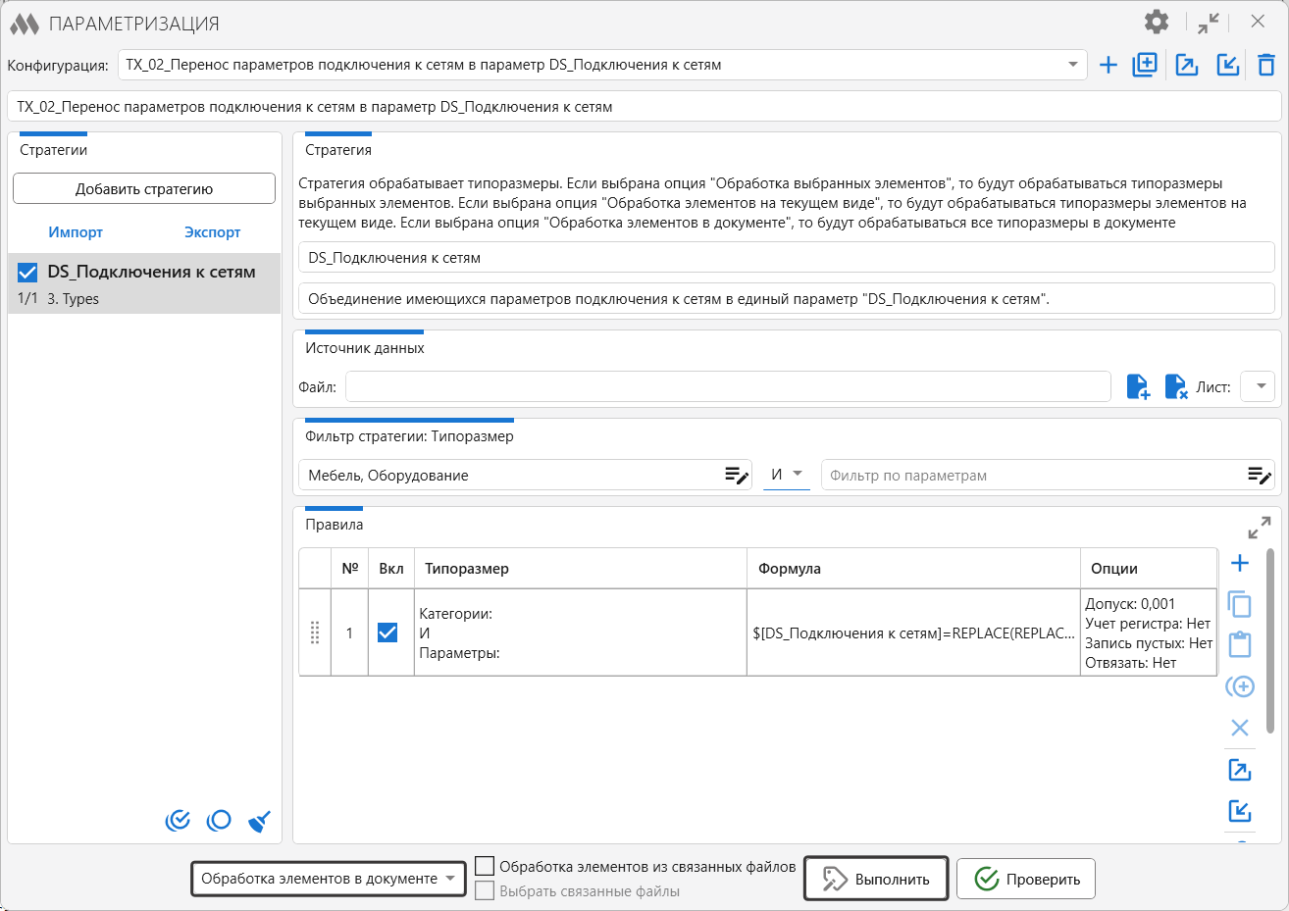This screenshot has width=1289, height=911.
Task: Expand the rules panel to full size
Action: pos(1260,528)
